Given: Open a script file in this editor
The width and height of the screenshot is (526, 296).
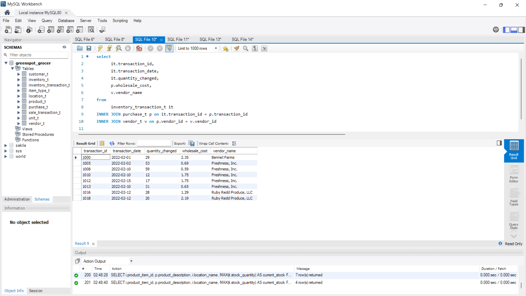Looking at the screenshot, I should coord(80,48).
